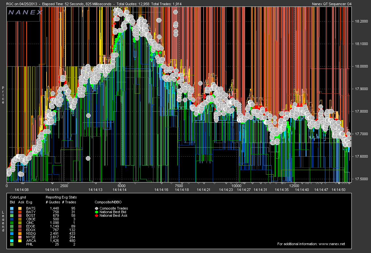Select the 'Composite/NBBO' legend heading
The height and width of the screenshot is (253, 371).
point(108,202)
